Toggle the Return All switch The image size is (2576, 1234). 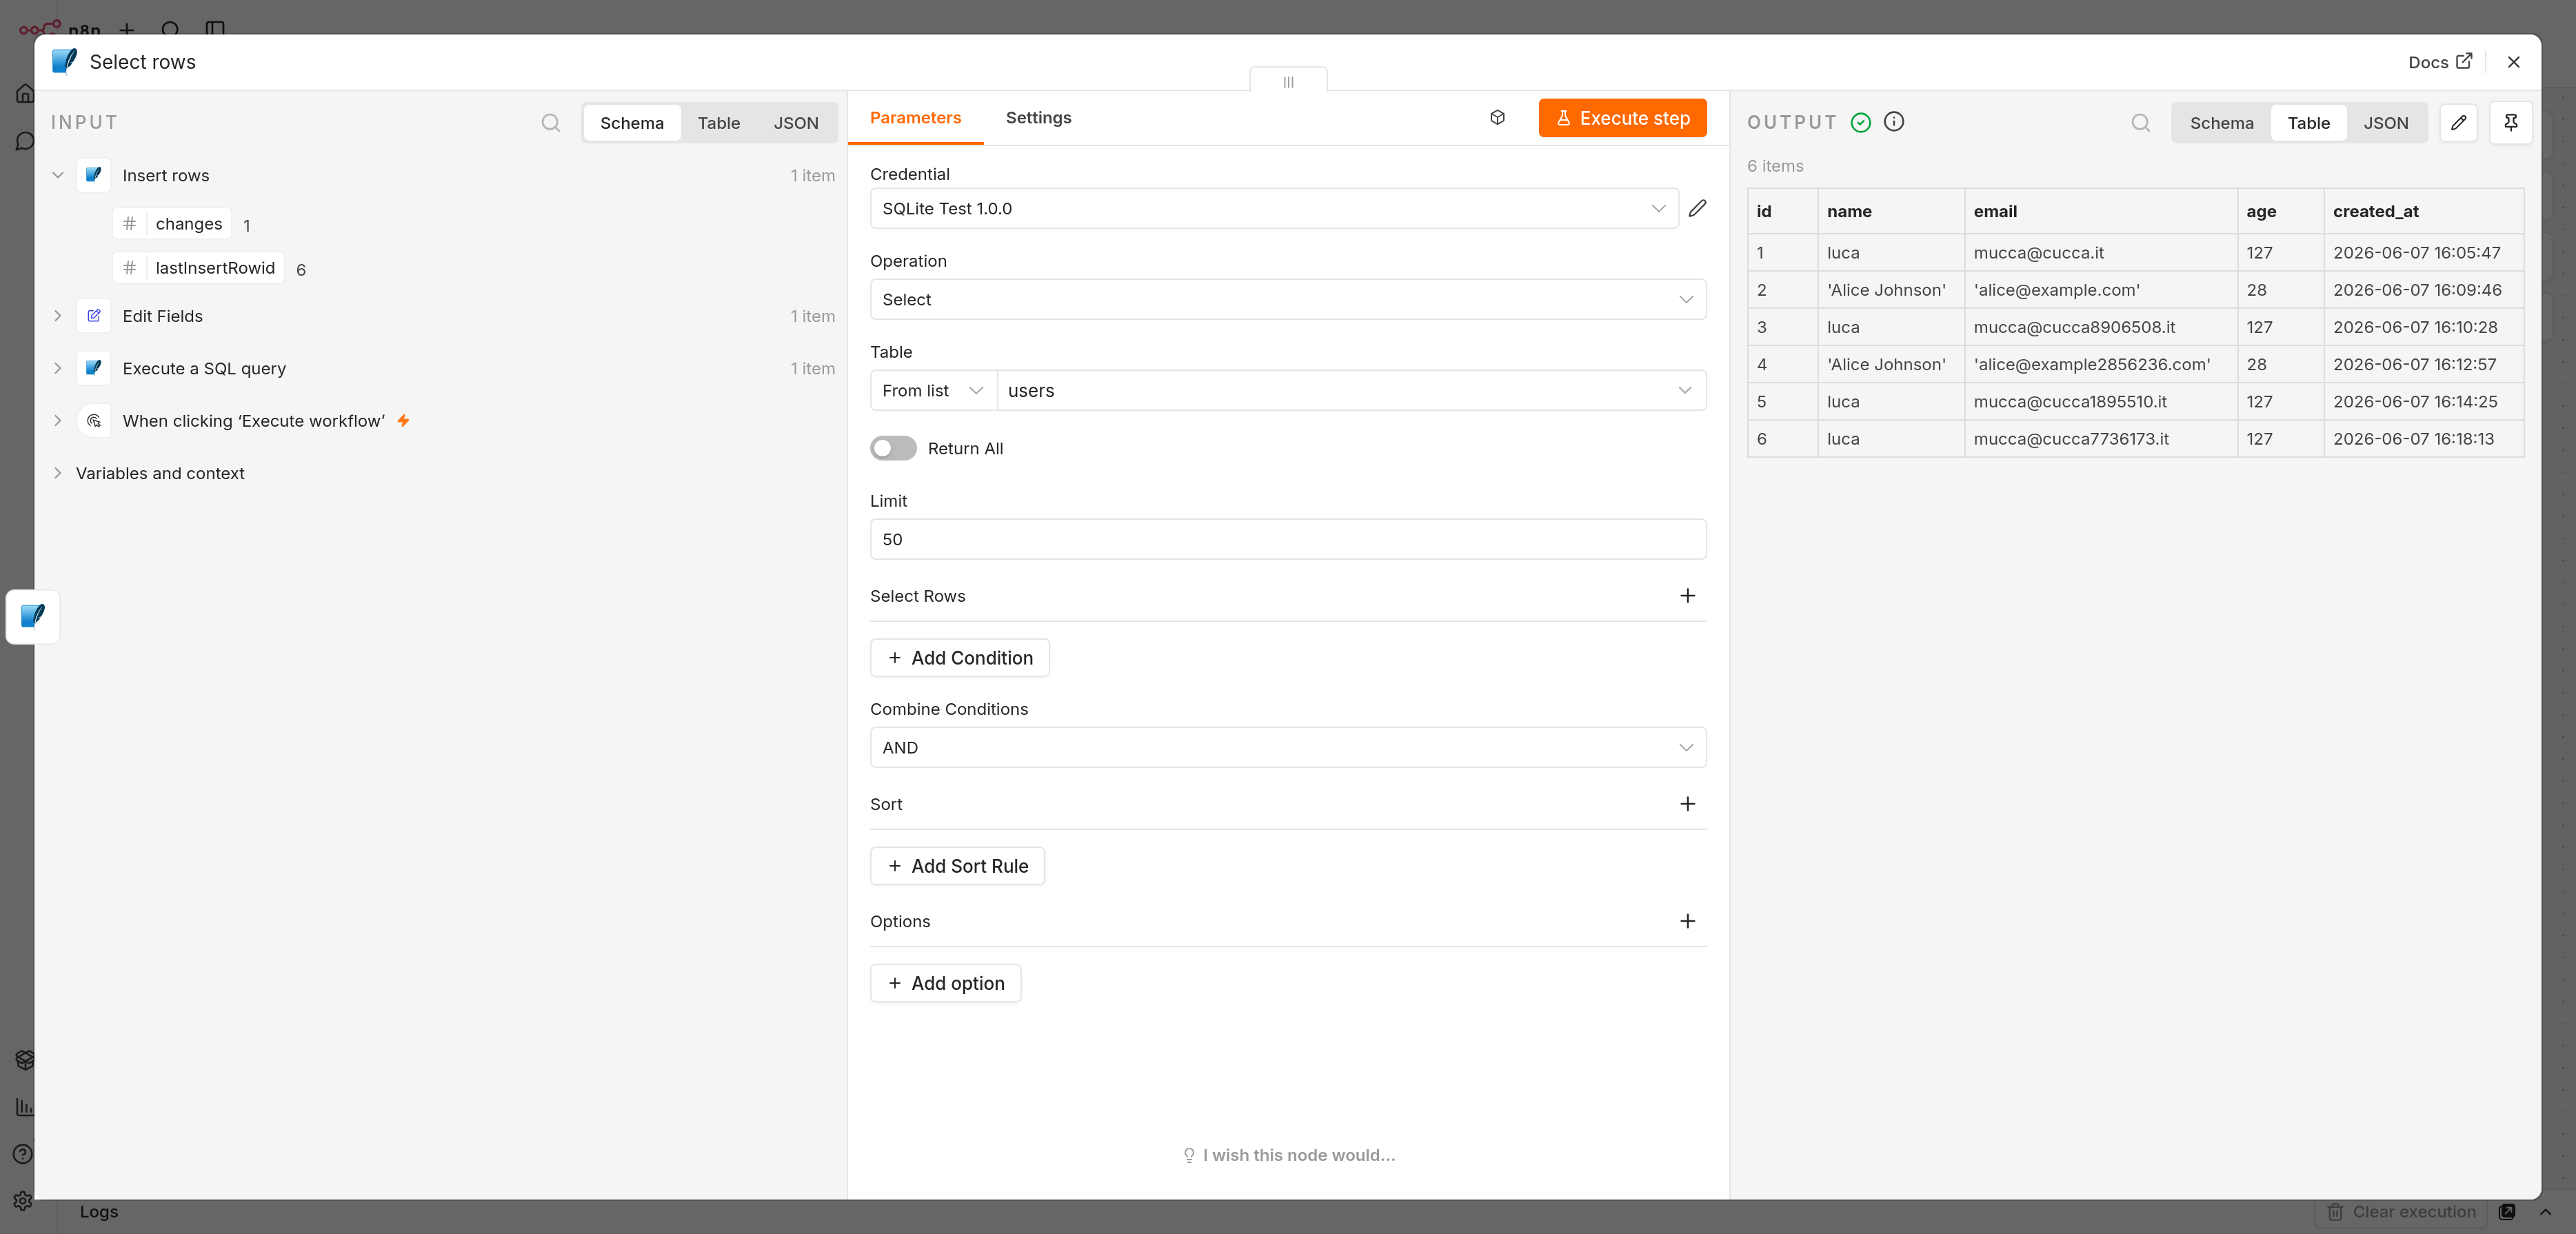892,449
